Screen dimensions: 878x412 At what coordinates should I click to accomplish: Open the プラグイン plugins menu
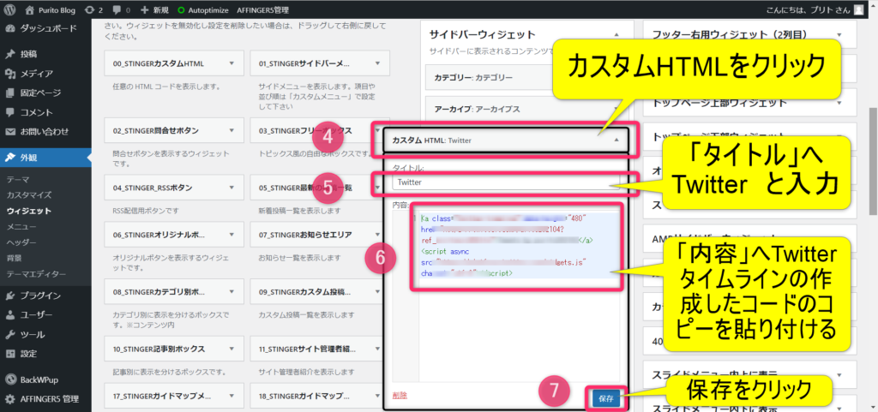tap(39, 296)
